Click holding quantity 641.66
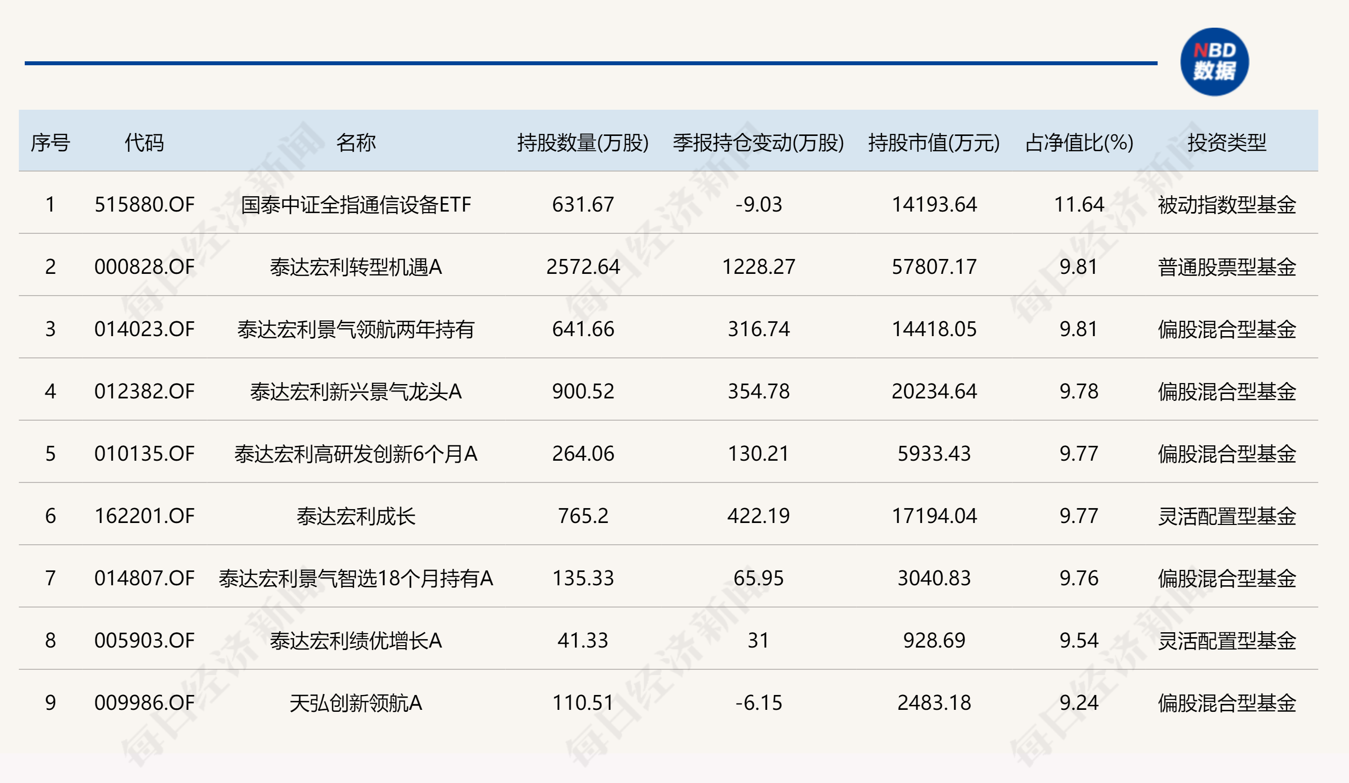The width and height of the screenshot is (1349, 783). click(x=583, y=329)
